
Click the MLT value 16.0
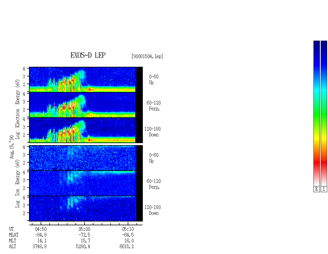click(129, 241)
